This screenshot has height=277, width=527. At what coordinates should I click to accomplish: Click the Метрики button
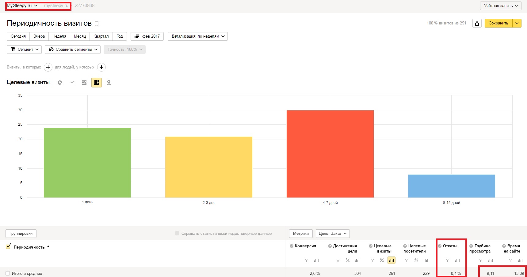(x=301, y=234)
